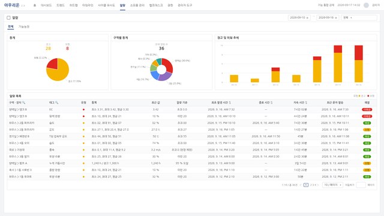Click the red 위험 legend dot above the alarm table
Viewport: 384px width, 216px height.
pos(368,96)
